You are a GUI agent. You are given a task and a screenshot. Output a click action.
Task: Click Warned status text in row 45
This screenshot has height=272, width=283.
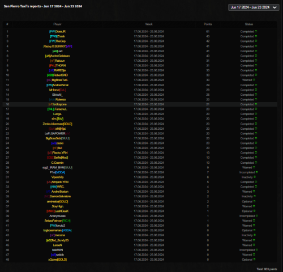point(247,245)
